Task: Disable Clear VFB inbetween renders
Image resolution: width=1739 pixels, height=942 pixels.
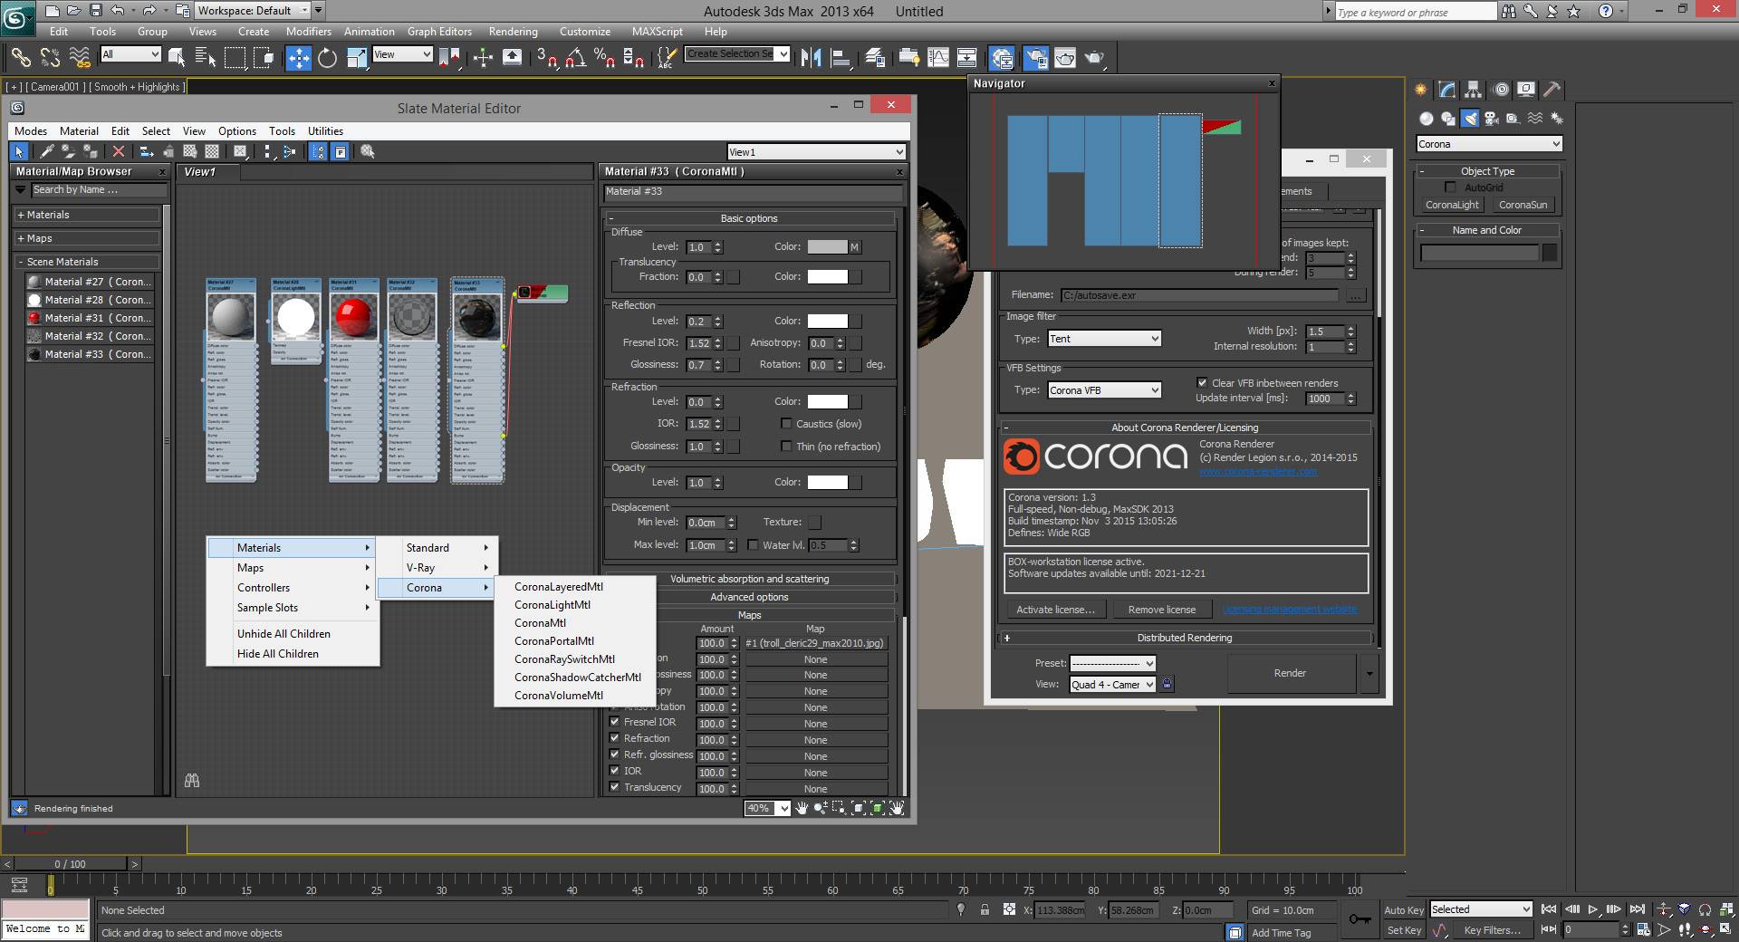Action: [x=1202, y=383]
